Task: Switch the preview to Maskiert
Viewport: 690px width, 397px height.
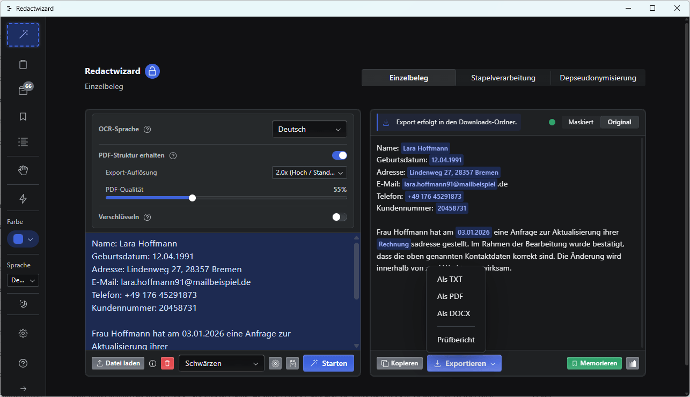Action: click(x=581, y=122)
